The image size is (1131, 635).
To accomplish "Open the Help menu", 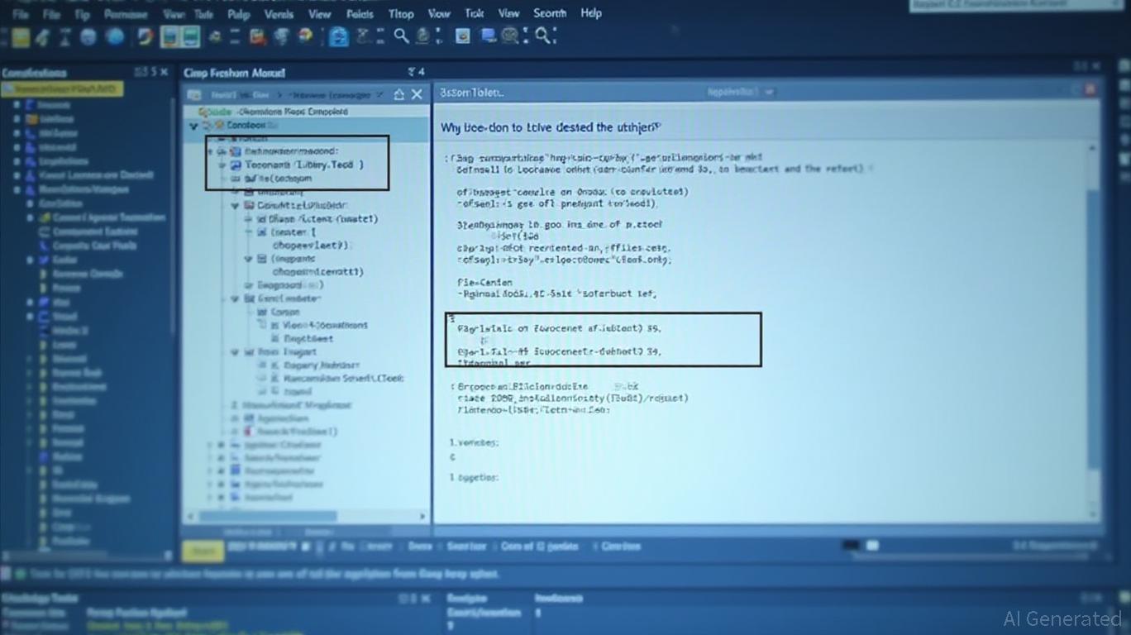I will [590, 12].
